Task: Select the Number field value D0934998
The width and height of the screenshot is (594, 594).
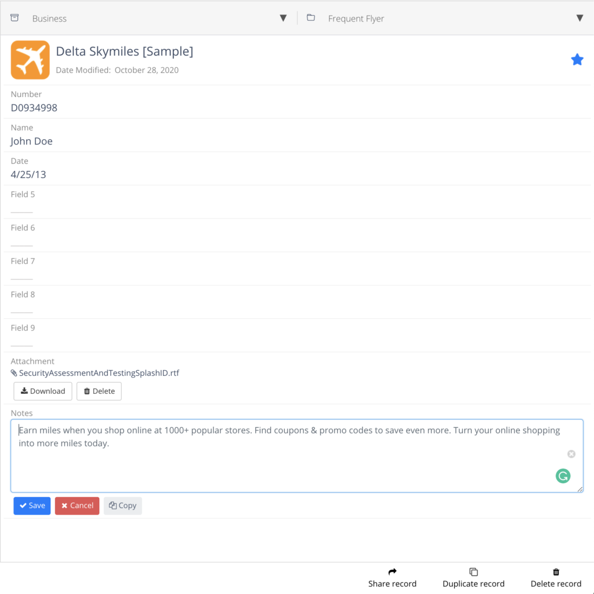Action: click(x=34, y=108)
